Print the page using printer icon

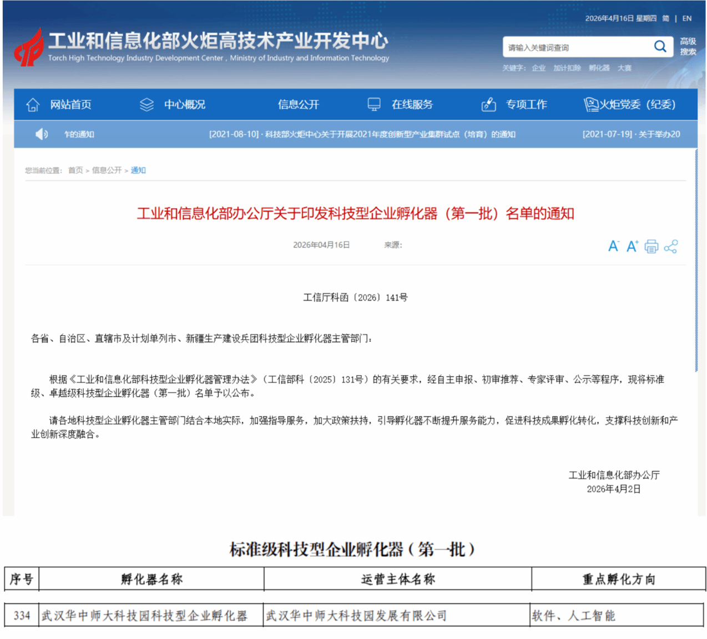[652, 246]
